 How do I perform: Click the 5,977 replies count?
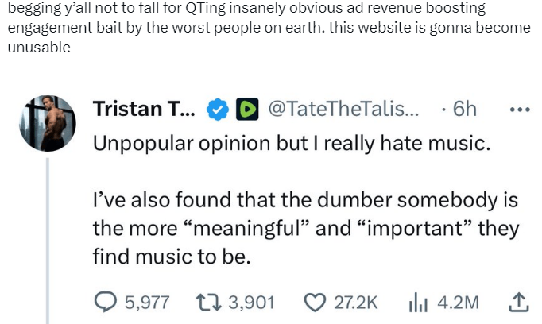point(149,302)
